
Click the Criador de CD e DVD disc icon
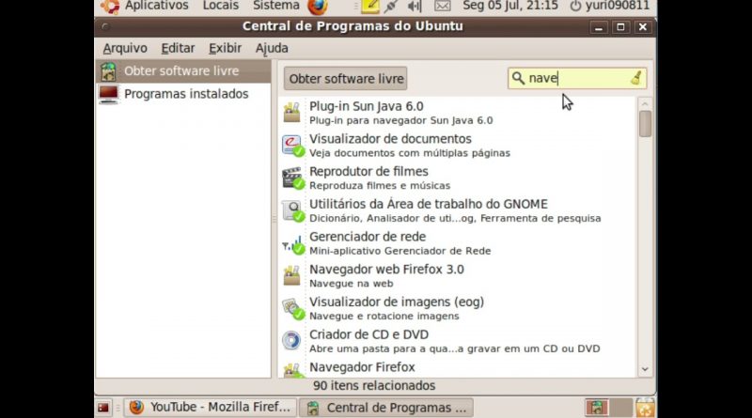(x=291, y=340)
